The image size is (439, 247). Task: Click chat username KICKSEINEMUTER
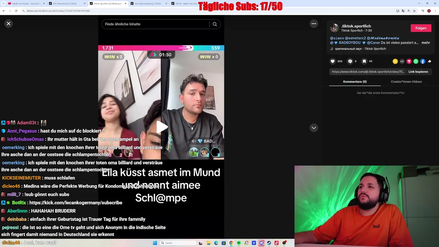(21, 178)
